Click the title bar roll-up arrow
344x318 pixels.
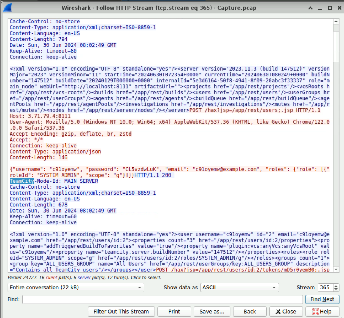310,8
